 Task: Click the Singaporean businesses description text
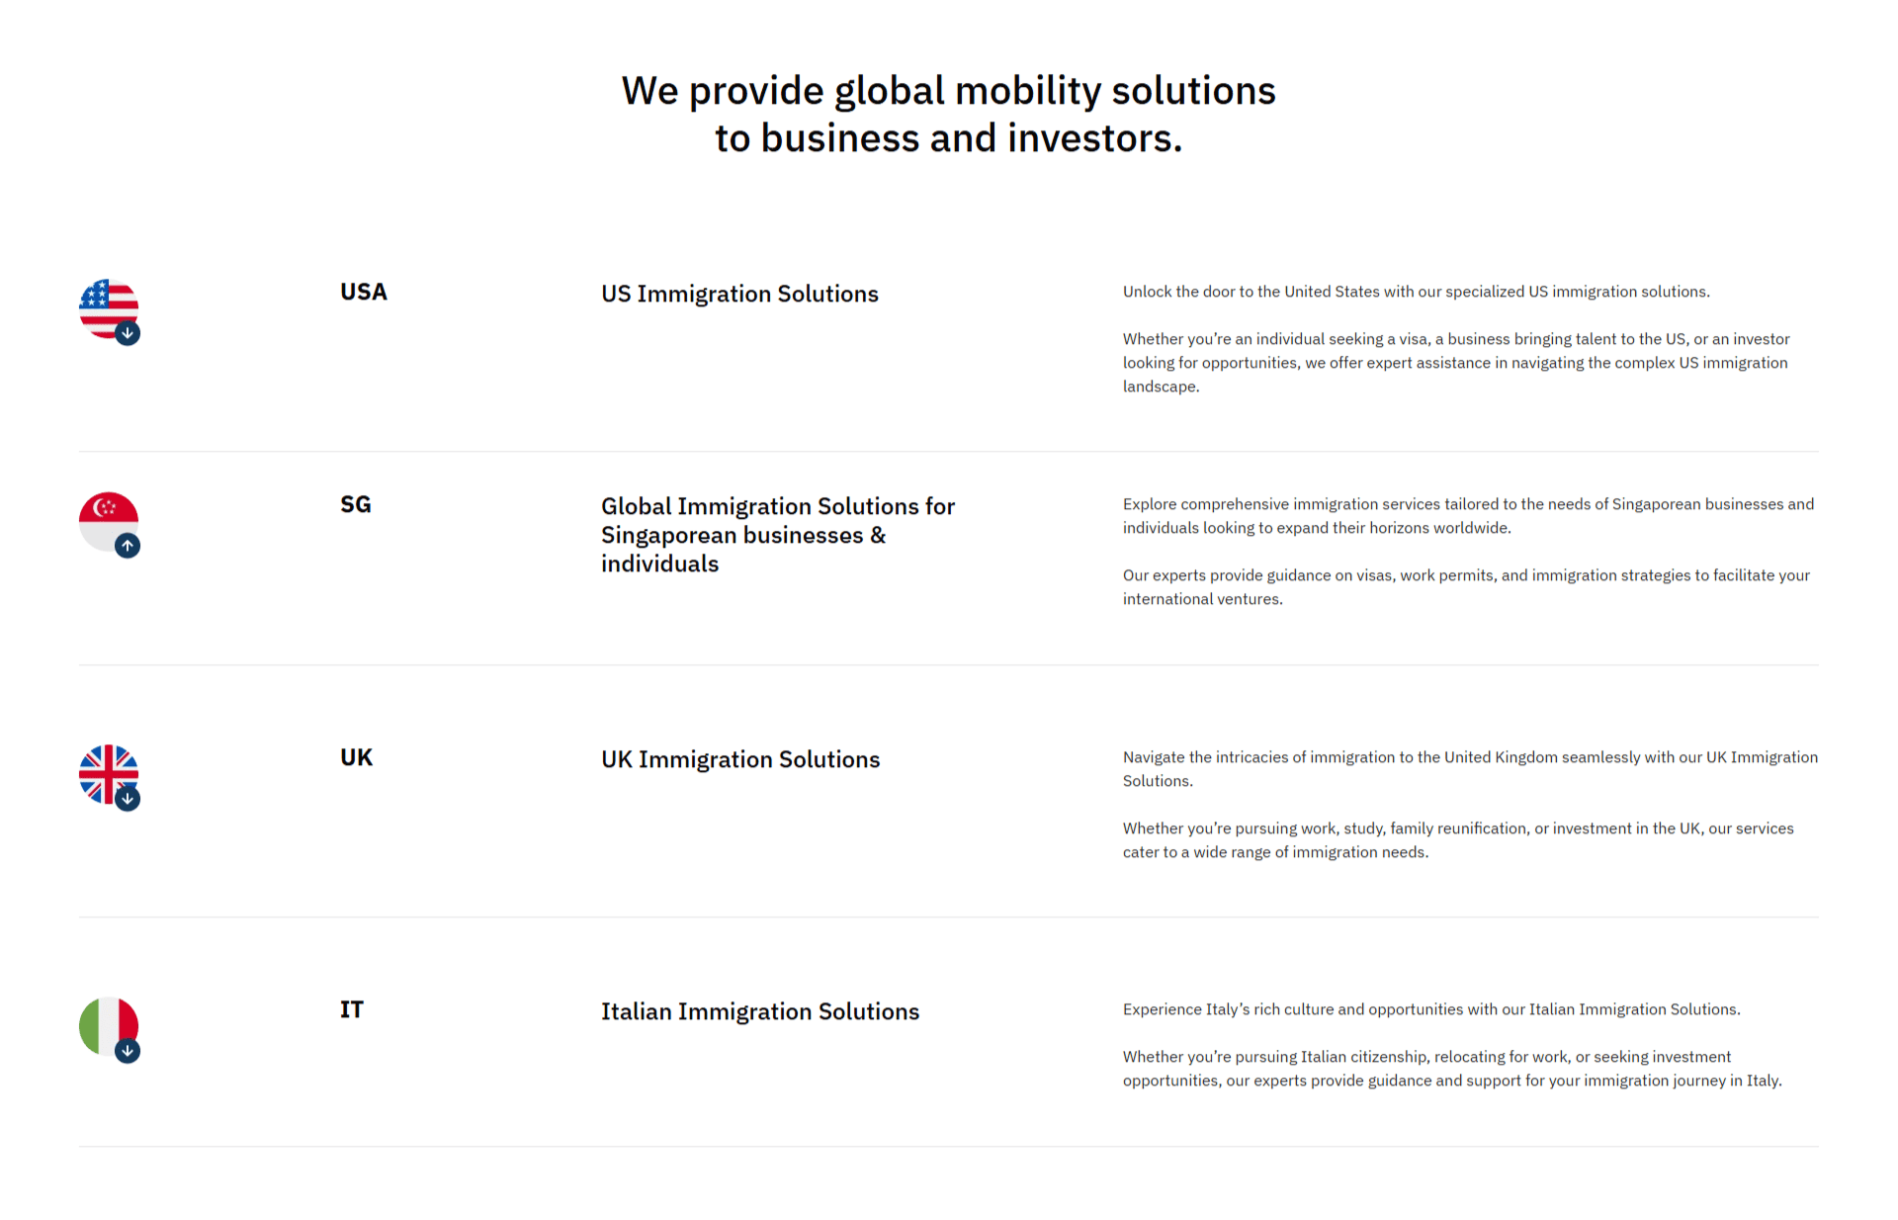pyautogui.click(x=1467, y=516)
